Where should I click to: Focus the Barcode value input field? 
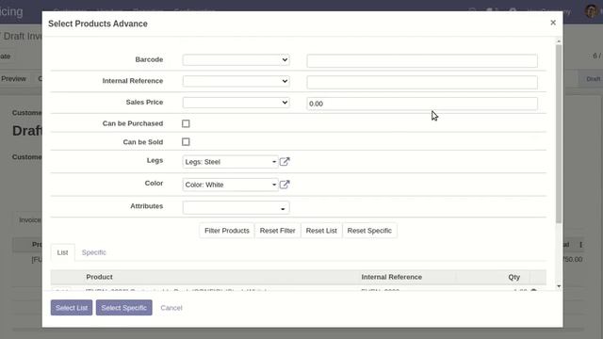tap(422, 60)
